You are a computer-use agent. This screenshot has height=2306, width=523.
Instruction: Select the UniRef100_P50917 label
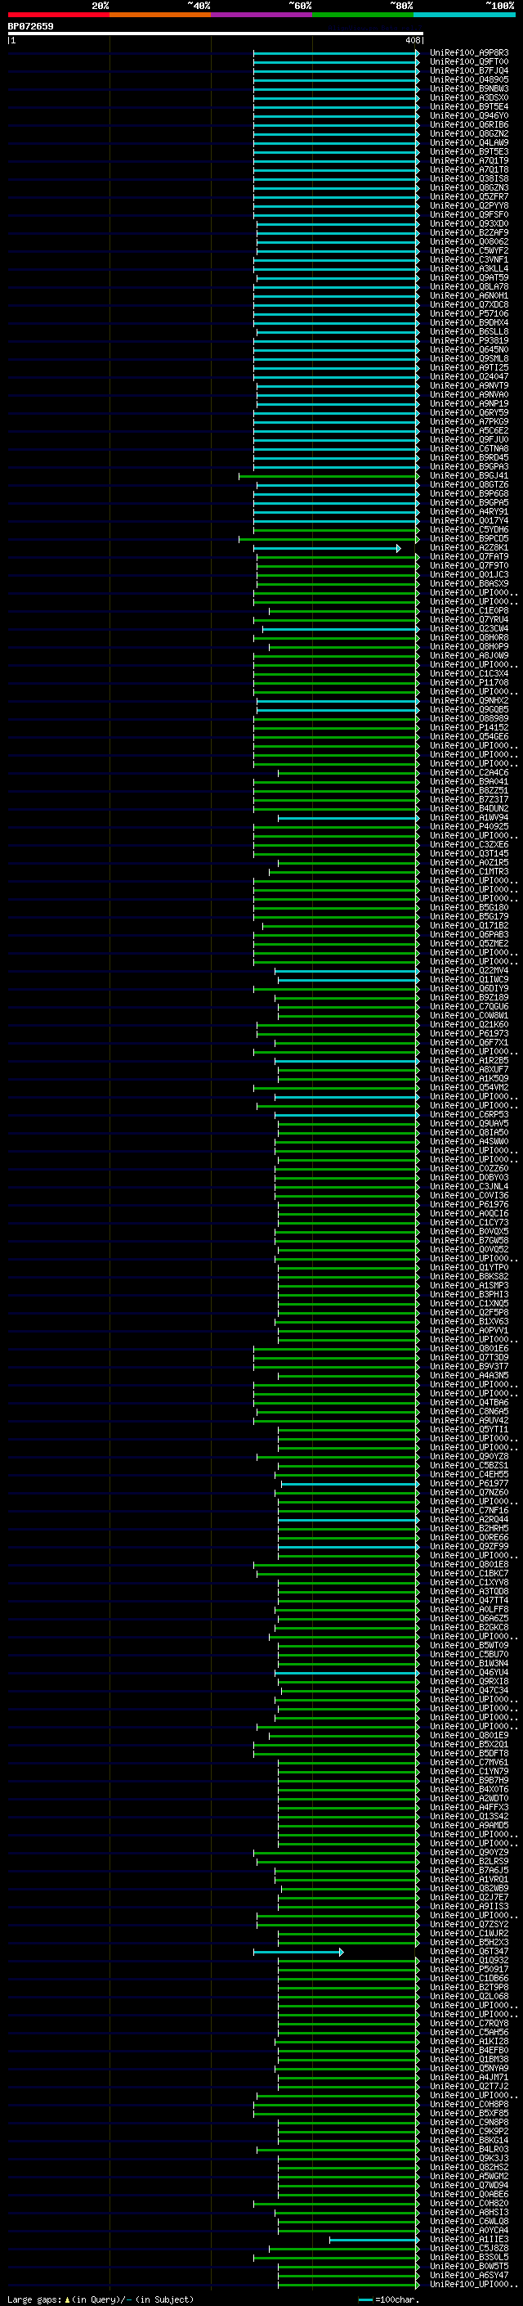coord(469,1968)
